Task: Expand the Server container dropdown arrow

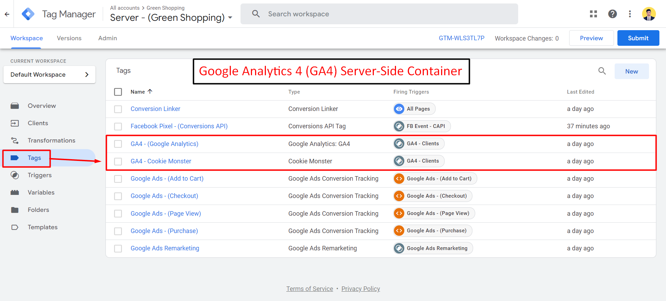Action: click(x=230, y=18)
